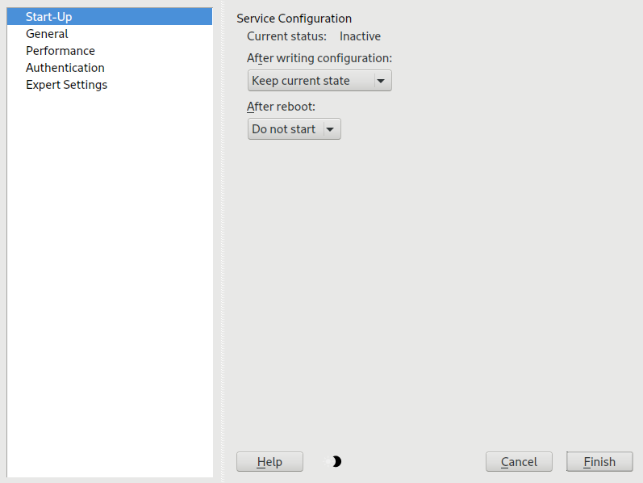Viewport: 643px width, 483px height.
Task: Click the 'After writing configuration:' label
Action: coord(319,59)
